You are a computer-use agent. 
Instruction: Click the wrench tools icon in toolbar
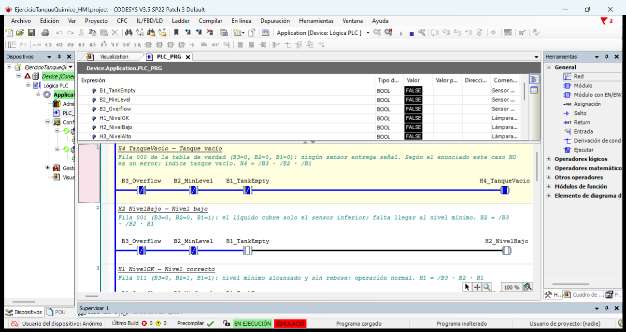point(422,32)
